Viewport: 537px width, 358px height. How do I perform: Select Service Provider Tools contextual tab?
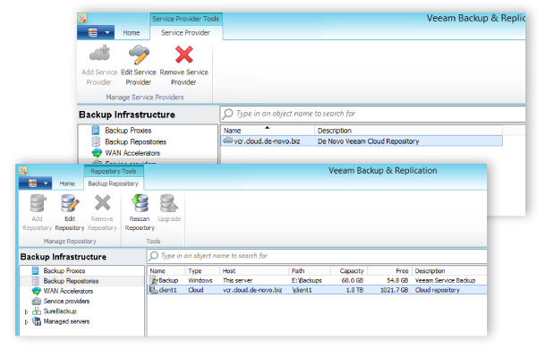point(185,19)
